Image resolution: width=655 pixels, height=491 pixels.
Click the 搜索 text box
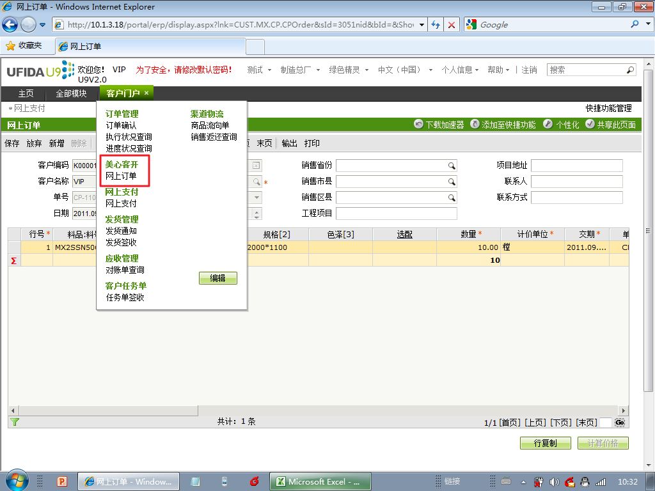tap(586, 70)
